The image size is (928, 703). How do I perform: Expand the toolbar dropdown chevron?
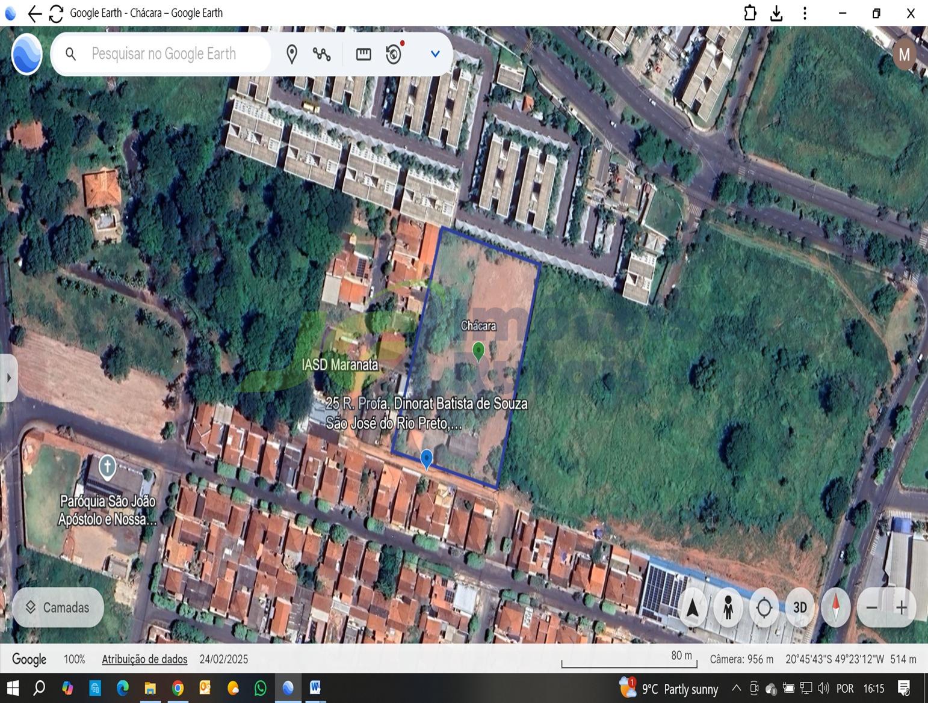click(435, 54)
